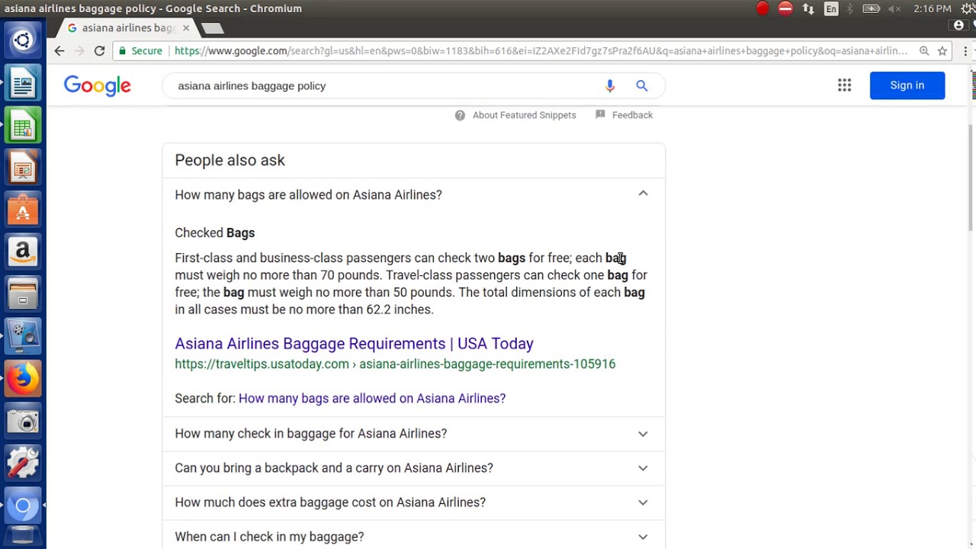Viewport: 976px width, 549px height.
Task: Open LibreOffice Impress from the dock
Action: tap(23, 167)
